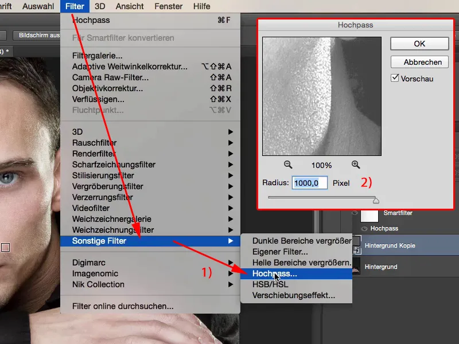Choose Helle Bereiche vergrößern in submenu
Image resolution: width=459 pixels, height=344 pixels.
click(x=296, y=263)
